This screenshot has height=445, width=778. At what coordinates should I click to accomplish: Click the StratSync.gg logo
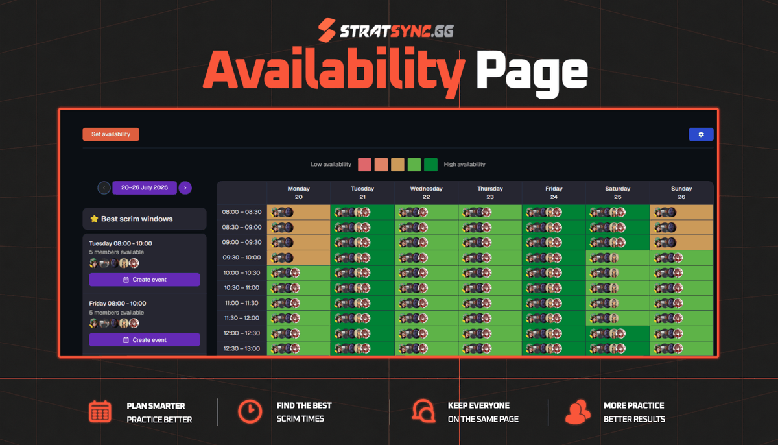pos(385,30)
